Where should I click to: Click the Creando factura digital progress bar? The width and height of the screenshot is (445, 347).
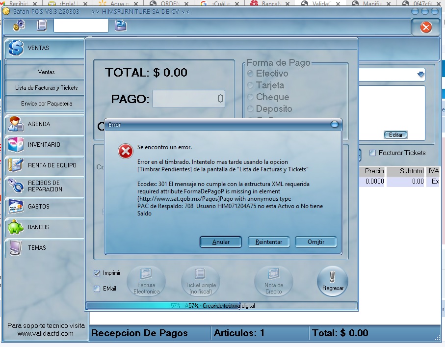[221, 306]
